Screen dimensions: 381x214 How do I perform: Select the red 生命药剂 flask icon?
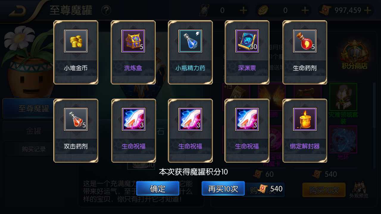click(x=305, y=41)
